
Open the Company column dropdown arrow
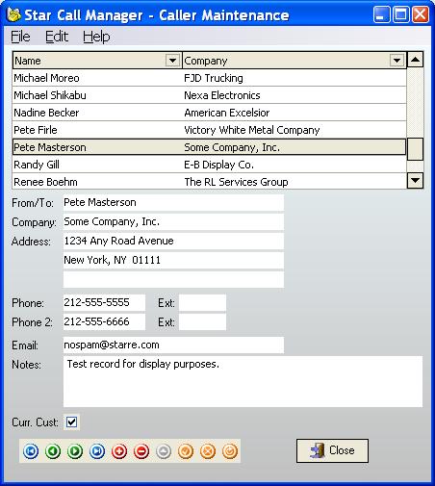[x=397, y=61]
